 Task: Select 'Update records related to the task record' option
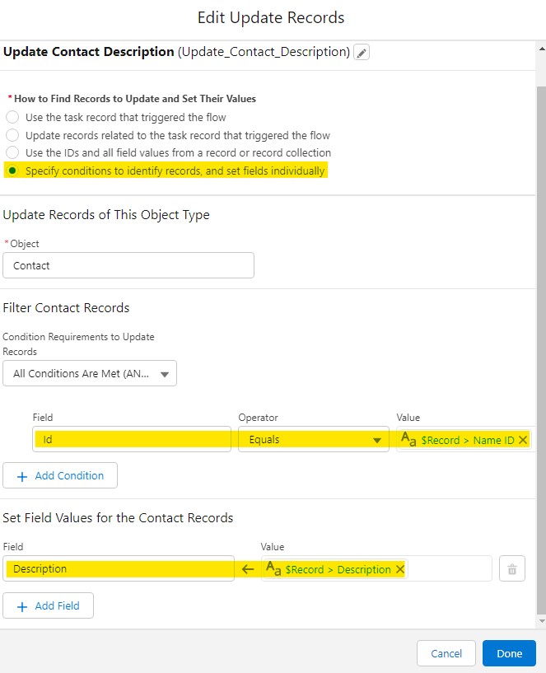[12, 135]
